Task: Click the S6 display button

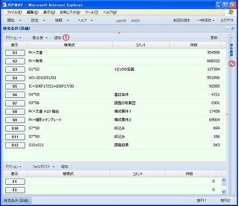Action: click(x=15, y=95)
